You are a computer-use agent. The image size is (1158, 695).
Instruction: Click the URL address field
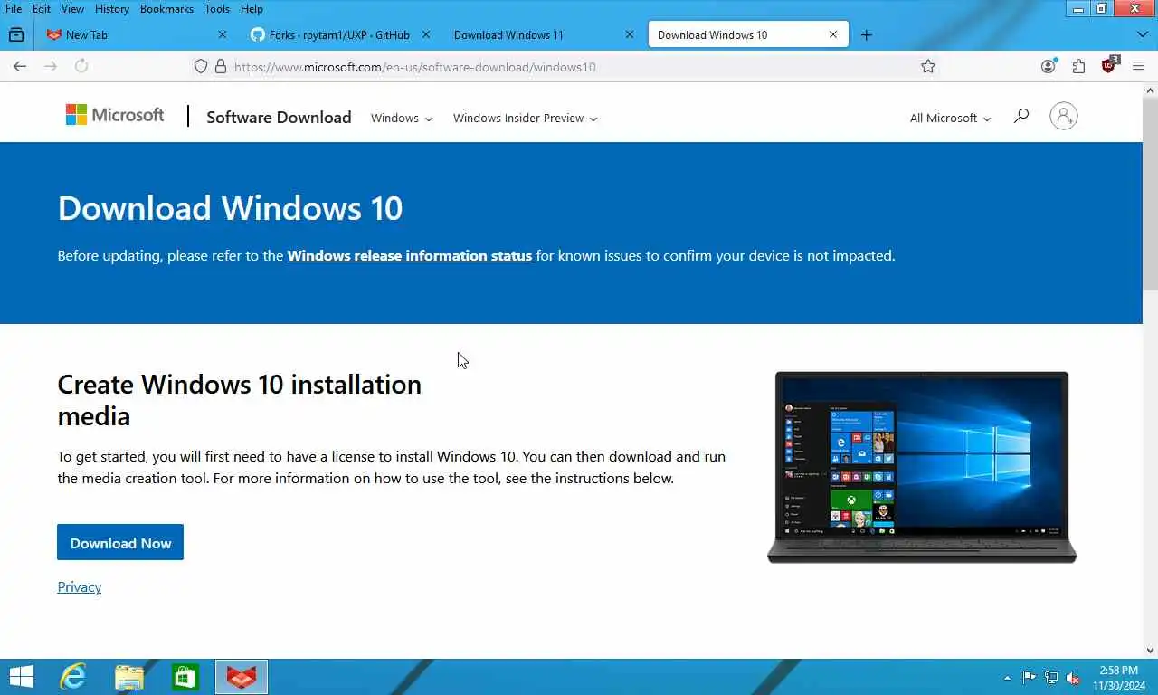point(570,66)
